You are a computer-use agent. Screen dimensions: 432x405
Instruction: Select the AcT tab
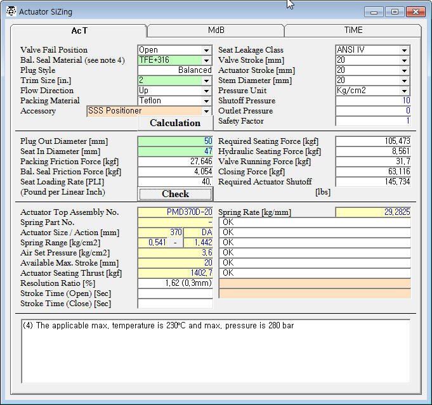pyautogui.click(x=79, y=30)
